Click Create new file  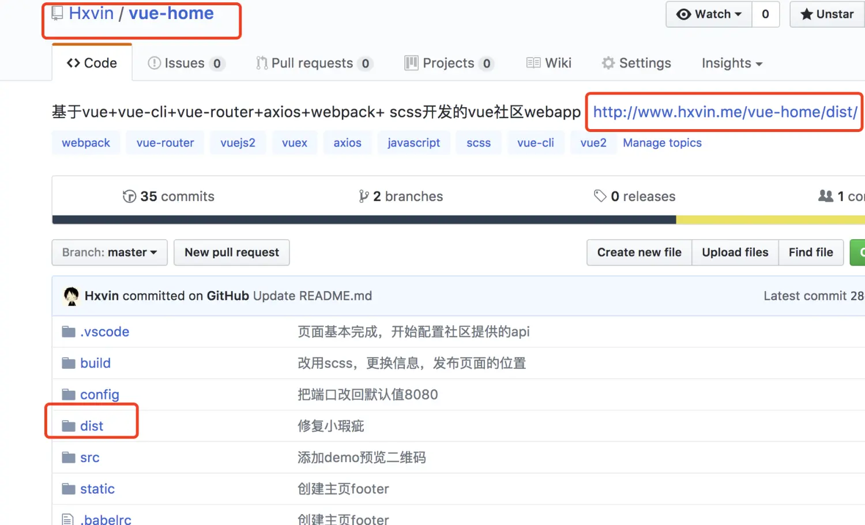tap(639, 252)
